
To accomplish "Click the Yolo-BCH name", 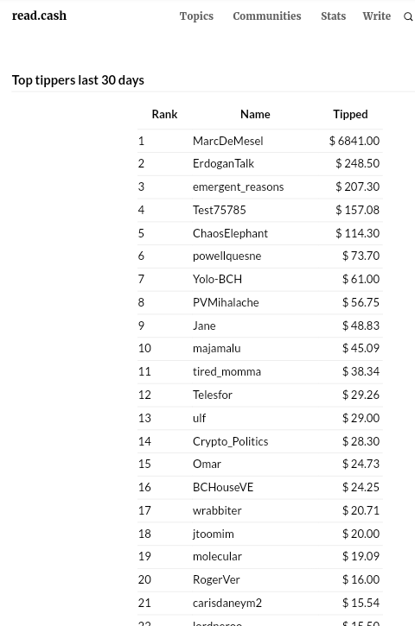I will [218, 279].
